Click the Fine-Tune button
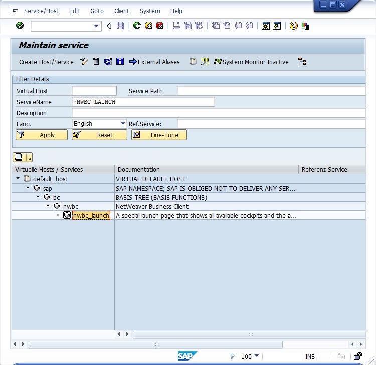 point(159,135)
